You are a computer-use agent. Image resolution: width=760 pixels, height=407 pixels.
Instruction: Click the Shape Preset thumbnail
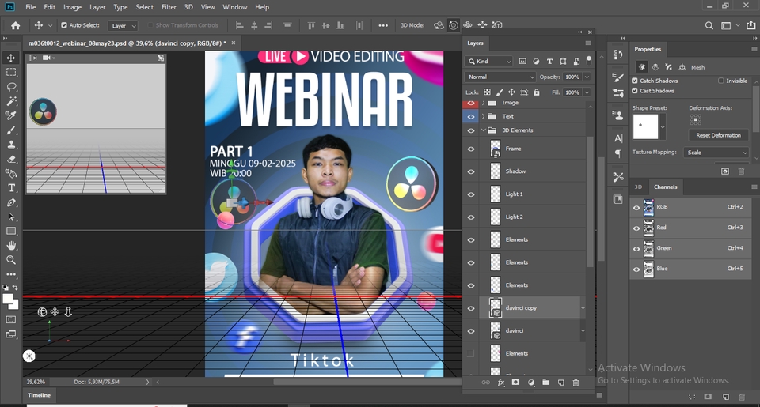[646, 126]
